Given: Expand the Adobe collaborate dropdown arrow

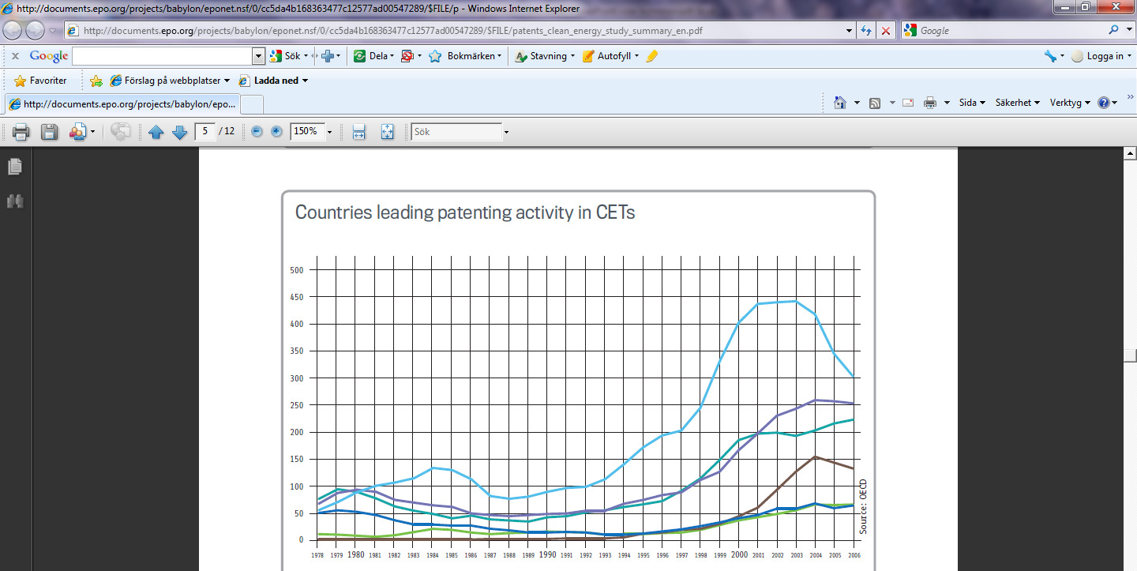Looking at the screenshot, I should [92, 132].
